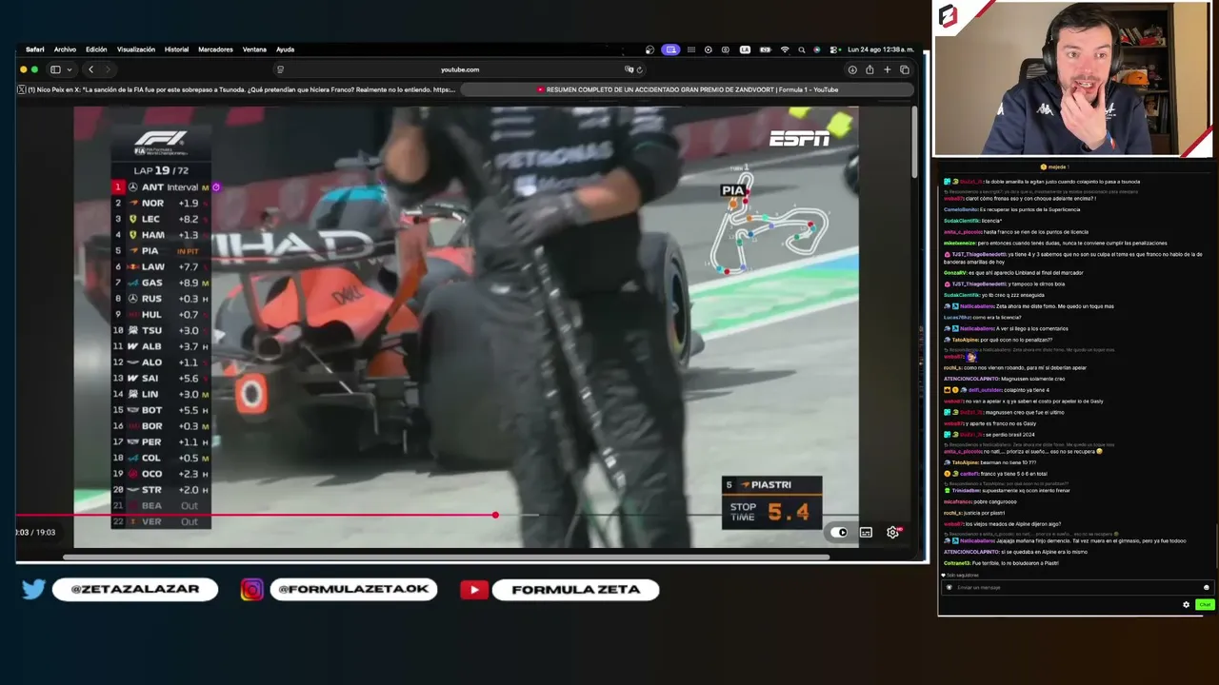This screenshot has height=685, width=1219.
Task: Click username GonzaRV in chat
Action: [954, 272]
